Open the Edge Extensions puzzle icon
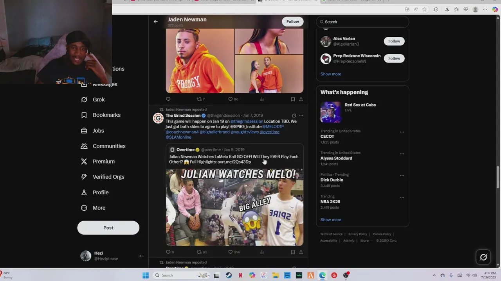Screen dimensions: 501x281 click(x=436, y=9)
